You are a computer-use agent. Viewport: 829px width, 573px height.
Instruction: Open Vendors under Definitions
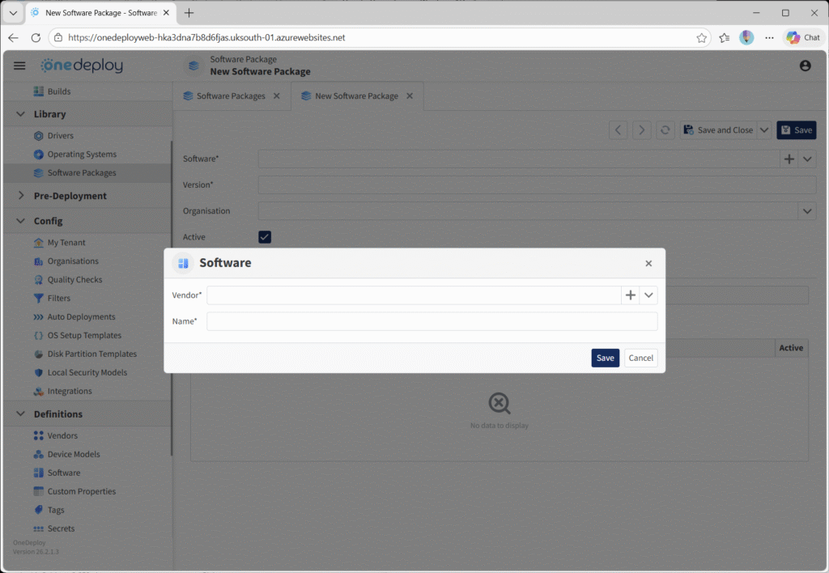(62, 435)
